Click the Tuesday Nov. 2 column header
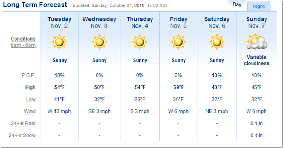 [x=59, y=22]
